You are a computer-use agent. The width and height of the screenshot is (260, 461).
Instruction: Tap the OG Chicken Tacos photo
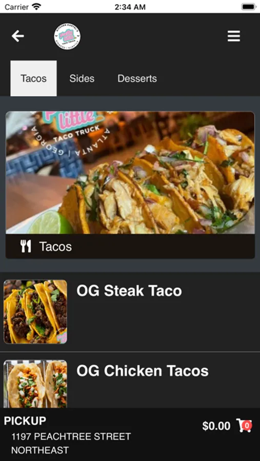click(x=35, y=384)
